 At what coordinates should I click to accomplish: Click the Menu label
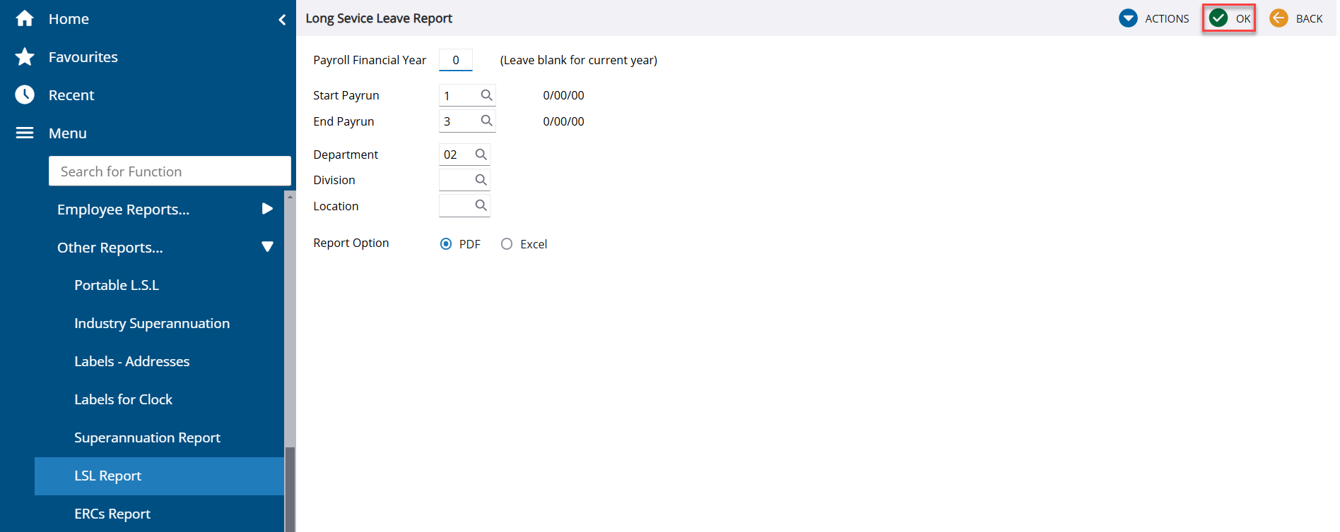(x=68, y=133)
